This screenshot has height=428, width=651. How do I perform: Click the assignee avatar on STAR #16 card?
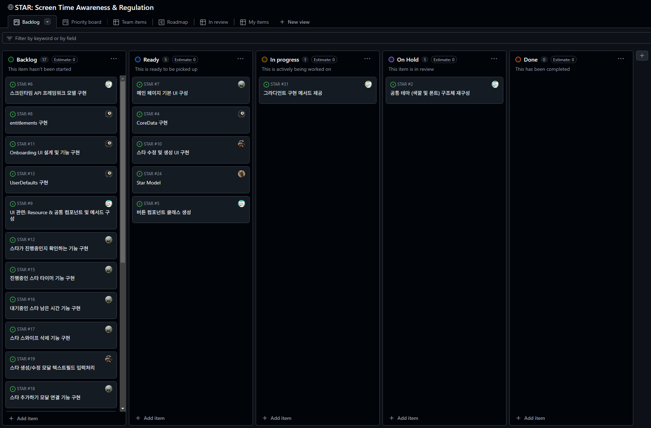click(x=109, y=299)
